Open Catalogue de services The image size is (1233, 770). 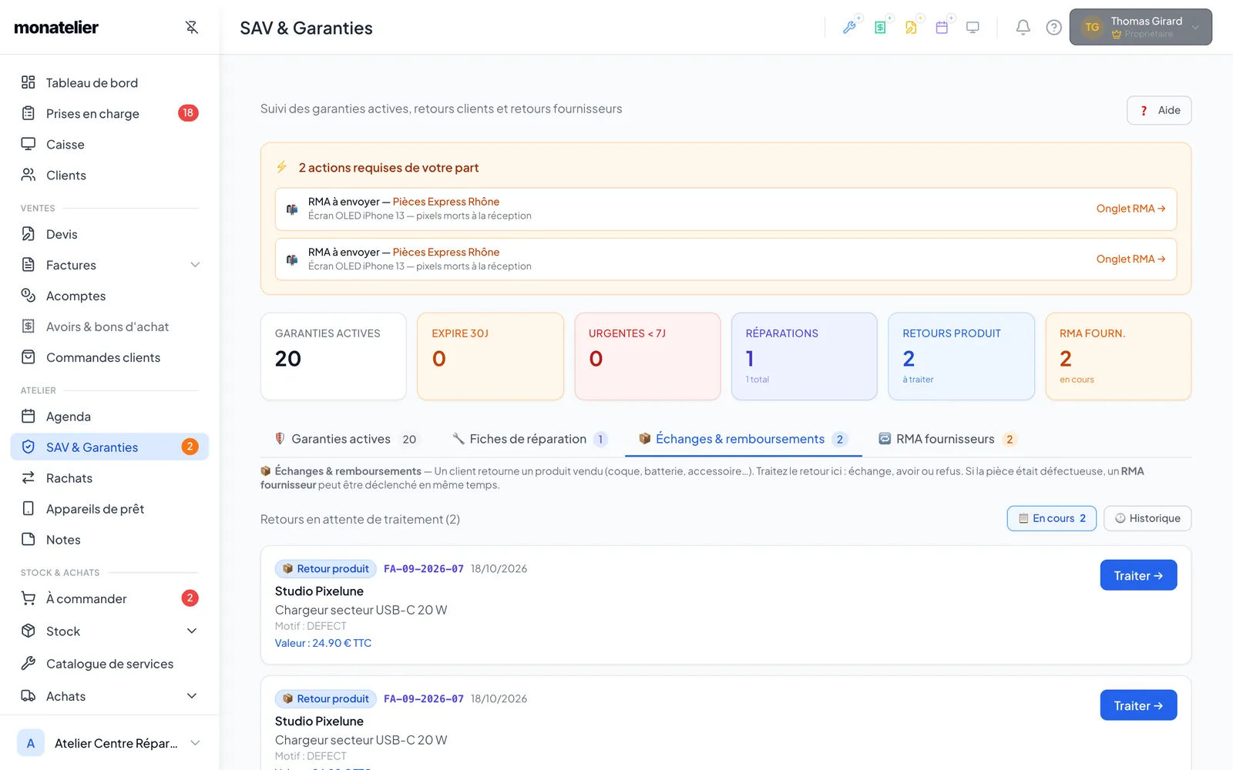[109, 664]
